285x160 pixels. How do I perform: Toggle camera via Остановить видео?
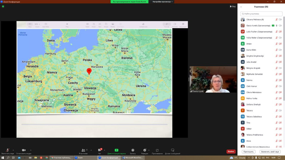point(24,150)
